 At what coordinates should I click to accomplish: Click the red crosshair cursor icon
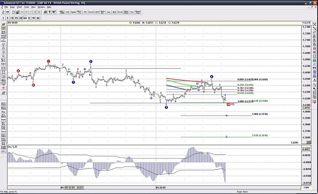point(4,88)
